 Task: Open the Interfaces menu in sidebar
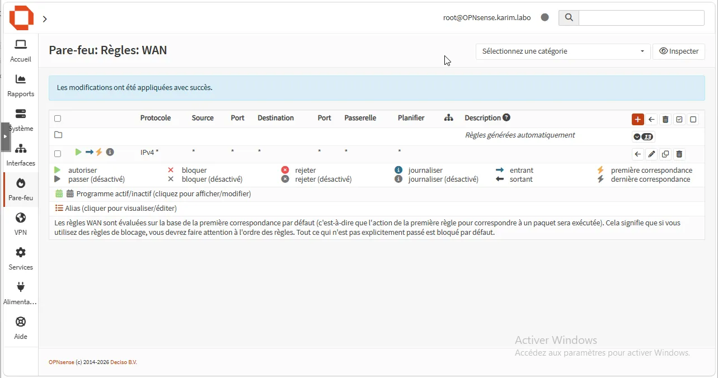tap(21, 155)
